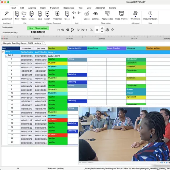Click Apply codes keyboard icon

107,13
